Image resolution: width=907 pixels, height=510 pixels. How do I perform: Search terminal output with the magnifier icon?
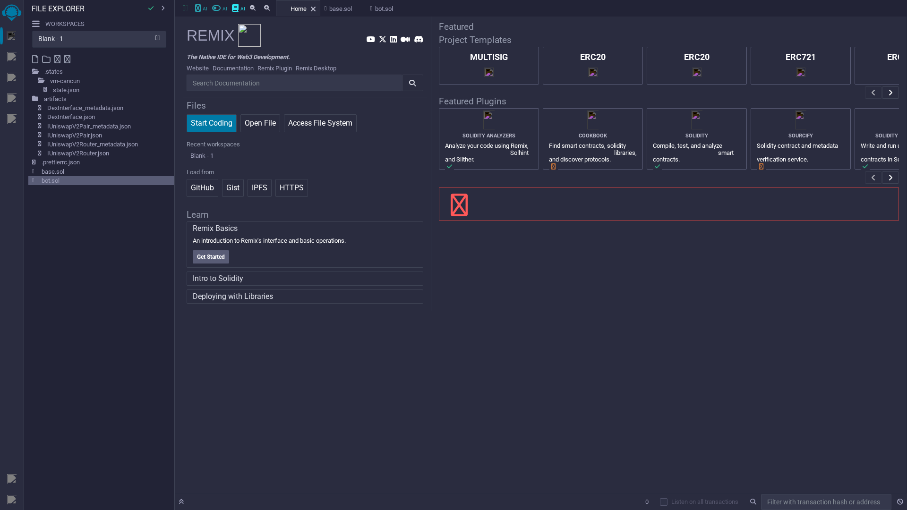tap(753, 502)
